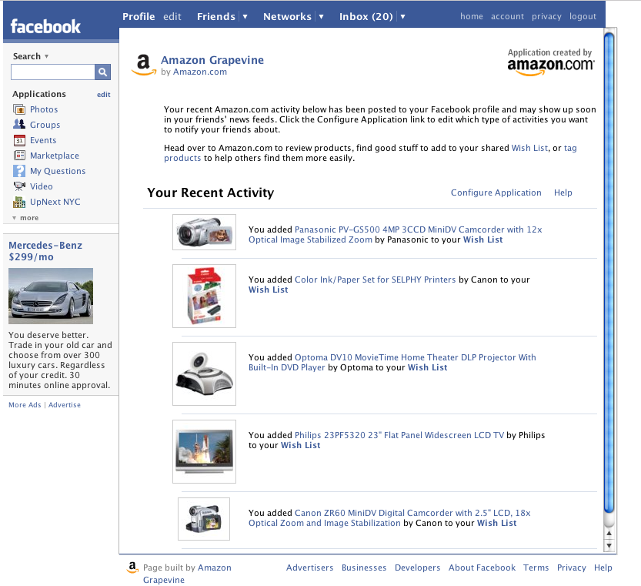This screenshot has height=586, width=641.
Task: Click Philips LCD TV thumbnail
Action: click(204, 451)
